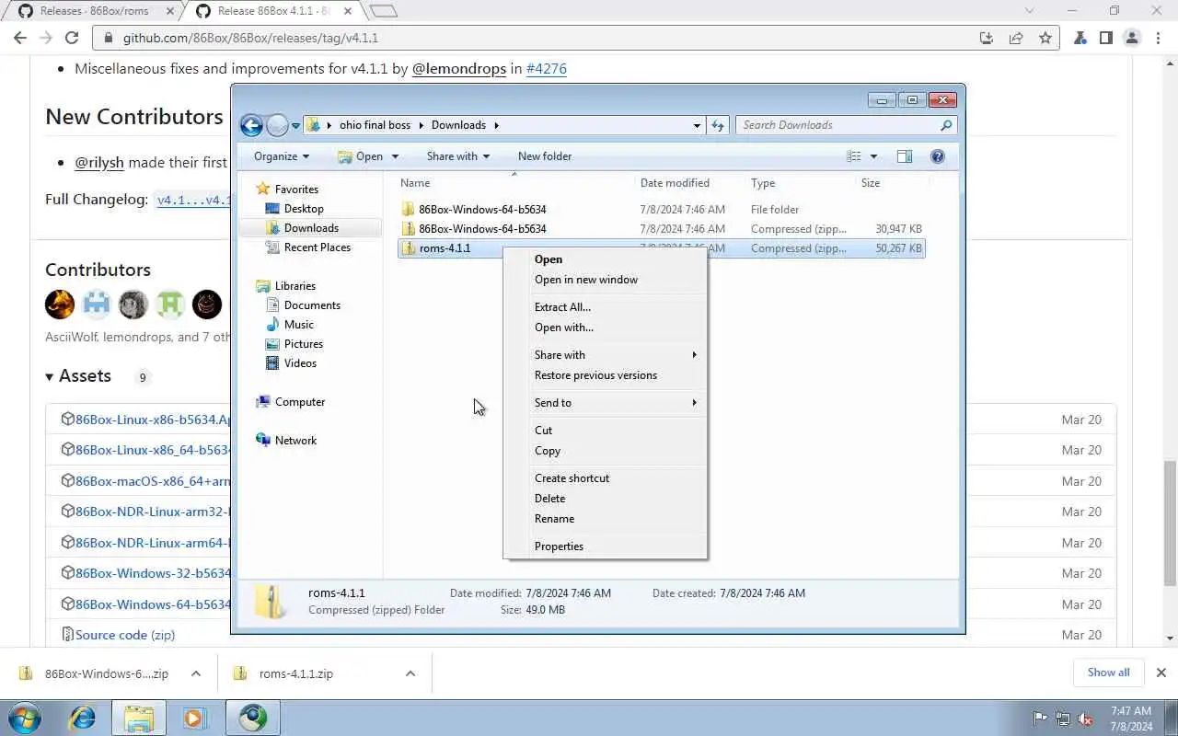Expand Share with submenu in context menu

pos(605,355)
